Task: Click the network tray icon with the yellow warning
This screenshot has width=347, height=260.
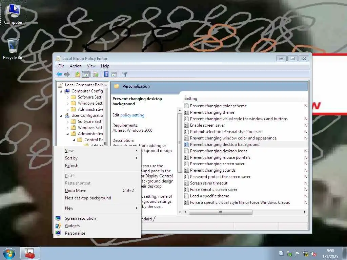Action: pos(305,254)
